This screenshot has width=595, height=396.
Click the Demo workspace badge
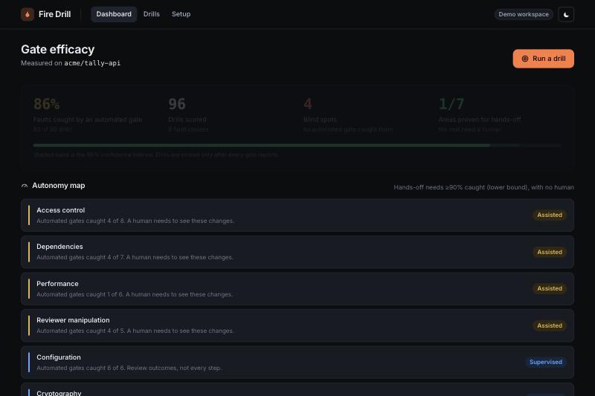(x=524, y=14)
